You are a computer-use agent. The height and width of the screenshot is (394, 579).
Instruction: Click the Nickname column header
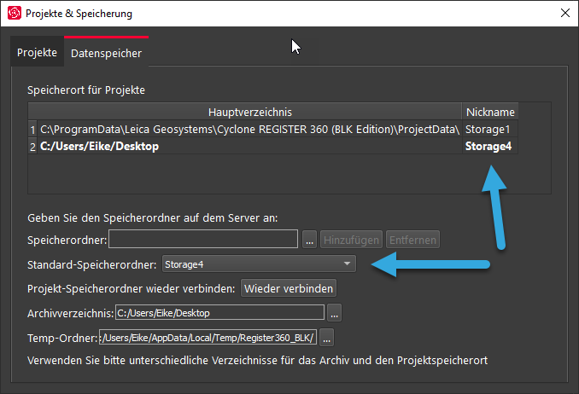pos(490,112)
